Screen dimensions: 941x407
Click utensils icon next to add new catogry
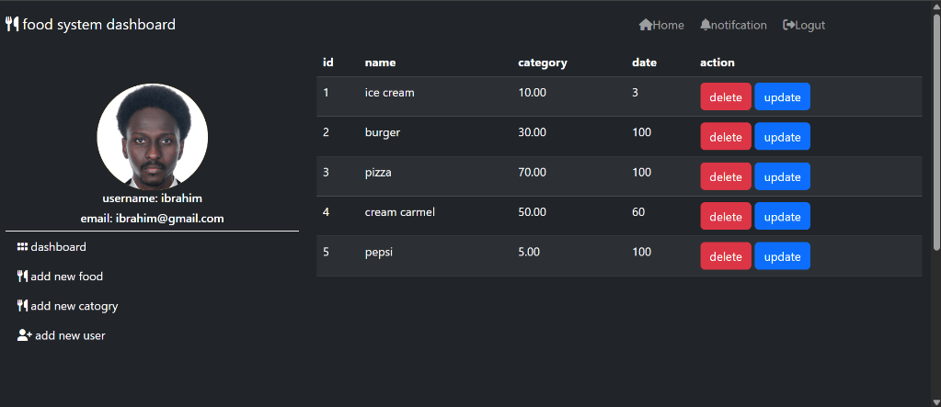(x=23, y=306)
